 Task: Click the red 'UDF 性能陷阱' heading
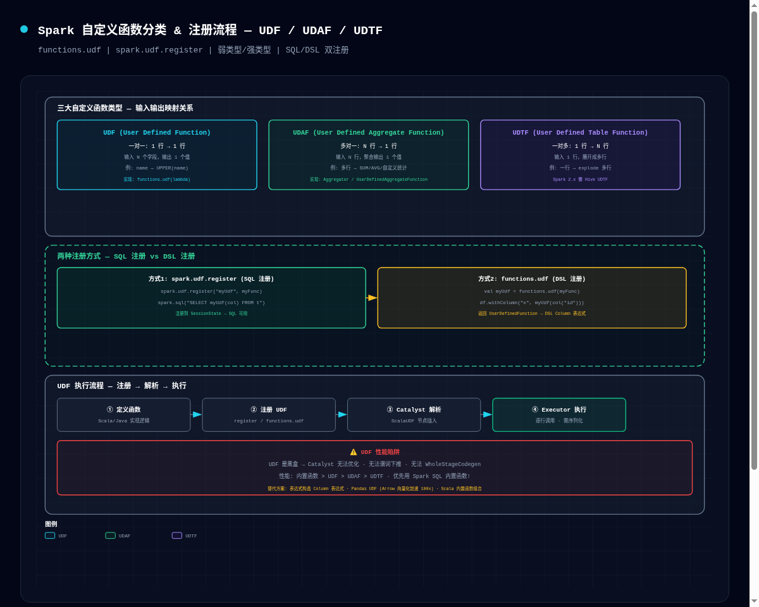(380, 452)
